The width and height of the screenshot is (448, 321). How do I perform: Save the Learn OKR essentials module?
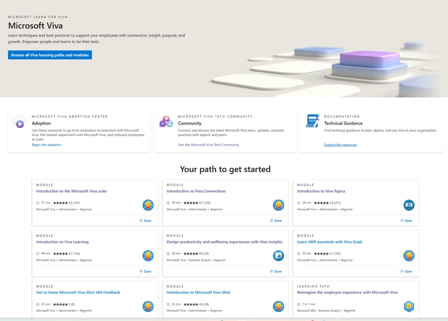[x=406, y=271]
